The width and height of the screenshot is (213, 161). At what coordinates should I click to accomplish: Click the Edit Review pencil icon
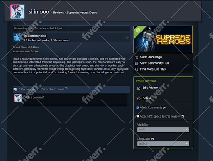pyautogui.click(x=139, y=88)
